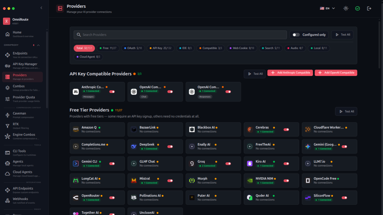The height and width of the screenshot is (215, 383).
Task: Click the Groq provider icon
Action: pos(192,163)
